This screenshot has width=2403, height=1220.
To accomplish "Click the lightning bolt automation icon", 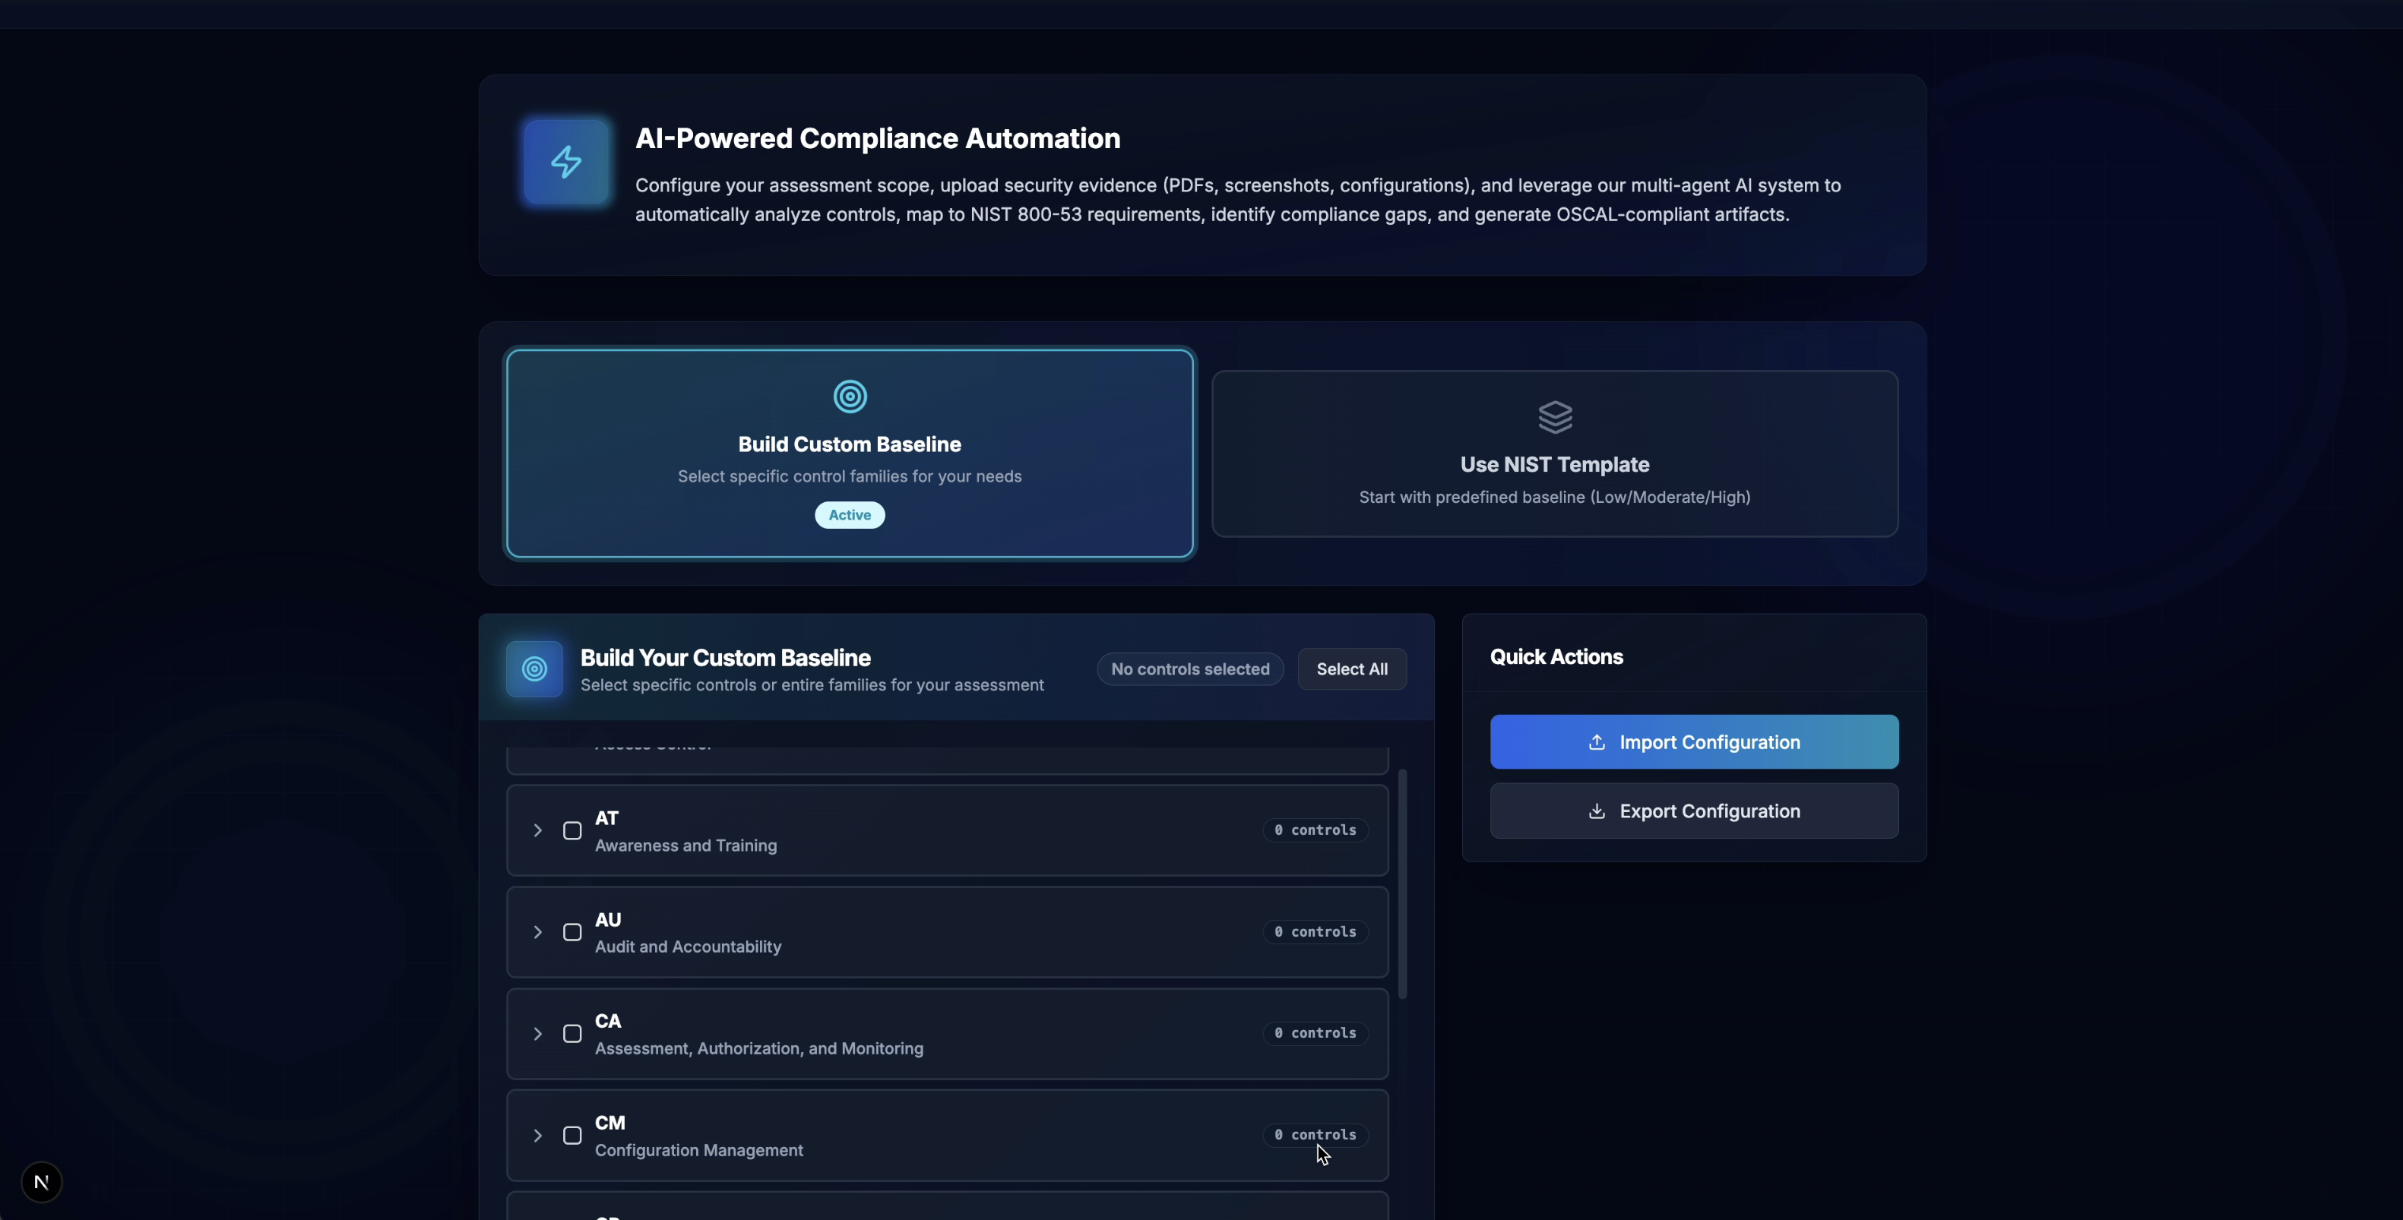I will coord(565,163).
